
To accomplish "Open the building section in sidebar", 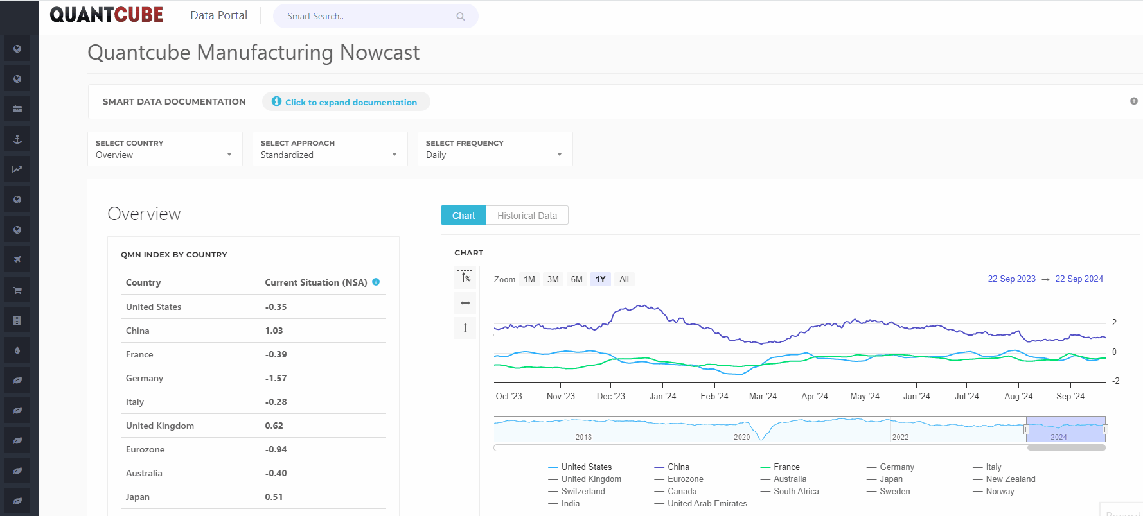I will pos(17,320).
